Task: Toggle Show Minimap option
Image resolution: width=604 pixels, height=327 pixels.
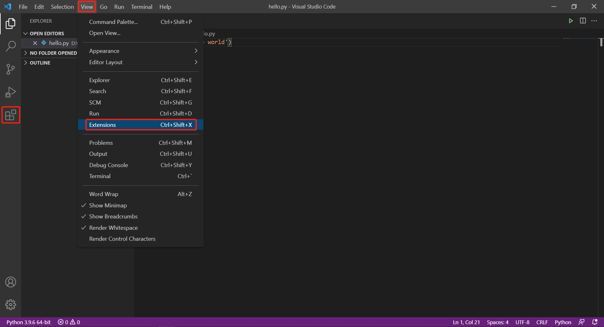Action: tap(141, 206)
